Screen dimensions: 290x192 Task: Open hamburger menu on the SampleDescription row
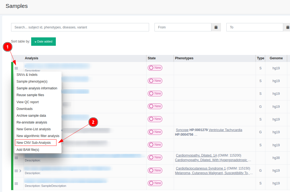16,183
